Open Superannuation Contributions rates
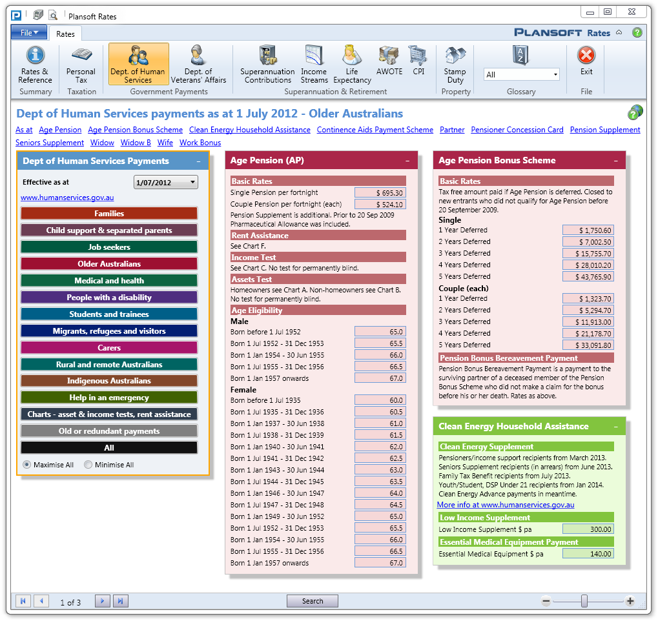This screenshot has height=621, width=658. 268,64
